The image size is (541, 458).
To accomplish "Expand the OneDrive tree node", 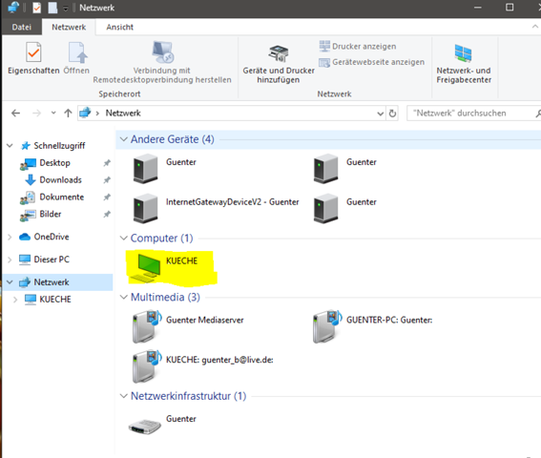I will pyautogui.click(x=10, y=237).
